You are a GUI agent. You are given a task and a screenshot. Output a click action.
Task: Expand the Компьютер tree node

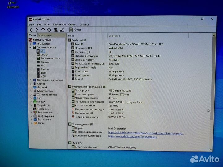tap(30, 44)
